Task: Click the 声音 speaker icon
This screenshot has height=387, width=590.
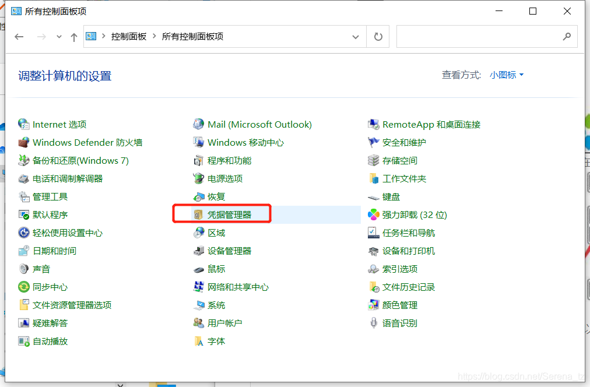Action: [24, 269]
